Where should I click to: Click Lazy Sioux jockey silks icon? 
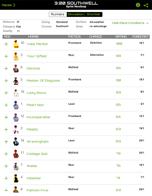16,93
